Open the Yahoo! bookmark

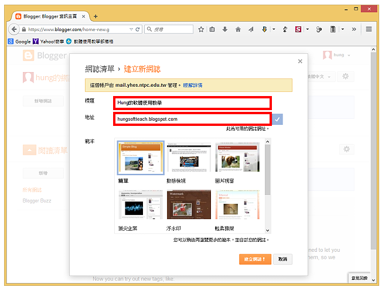(x=49, y=42)
